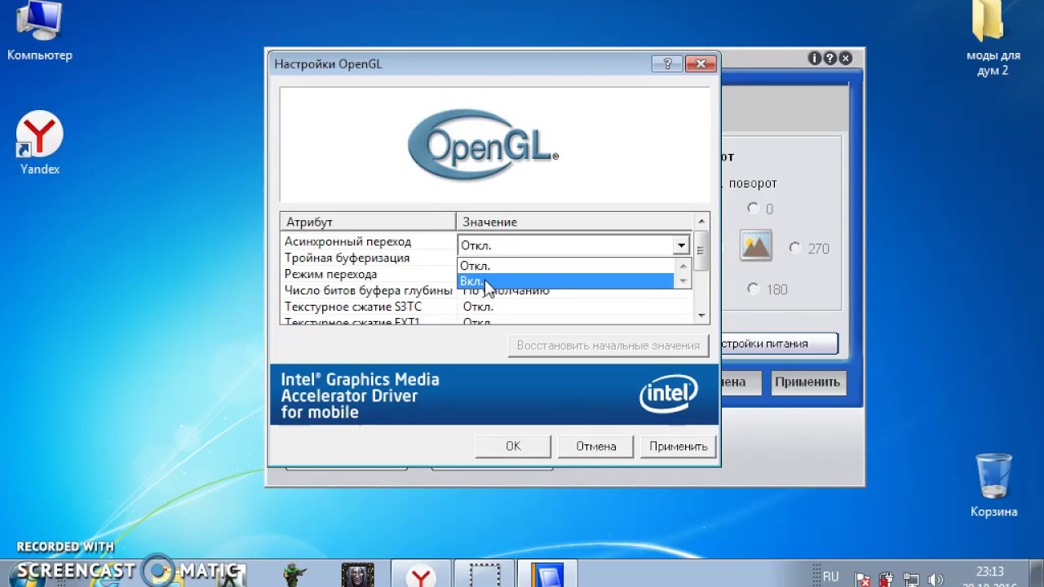Click the attribute table's scroll up arrow
This screenshot has width=1044, height=587.
tap(701, 221)
